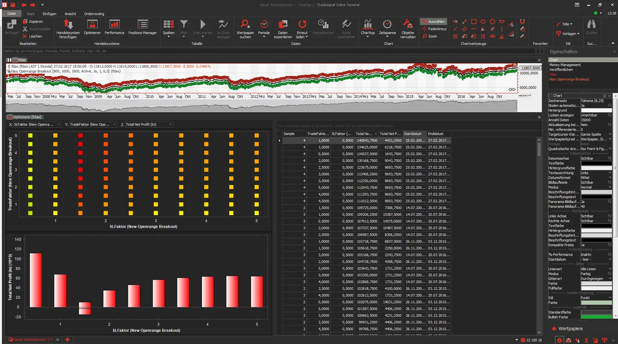Open the Y axis TradeFaktor dropdown

[93, 124]
